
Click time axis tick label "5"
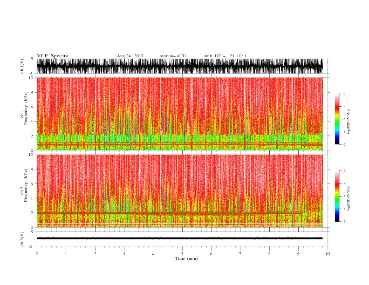pos(182,254)
